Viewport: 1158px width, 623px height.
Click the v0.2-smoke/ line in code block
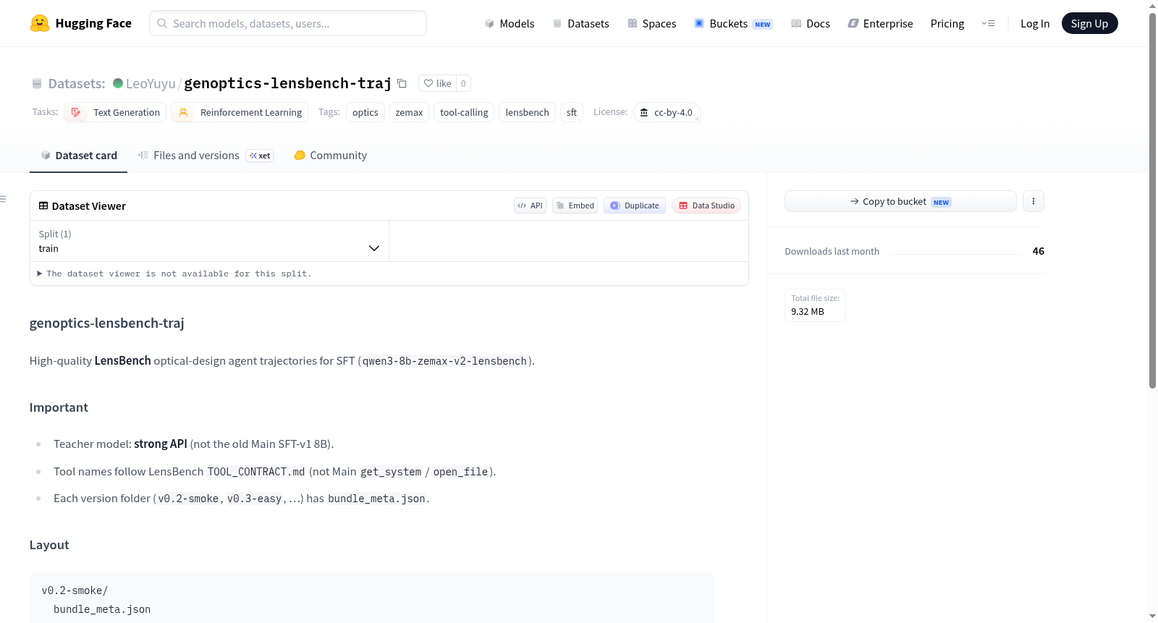(x=75, y=590)
